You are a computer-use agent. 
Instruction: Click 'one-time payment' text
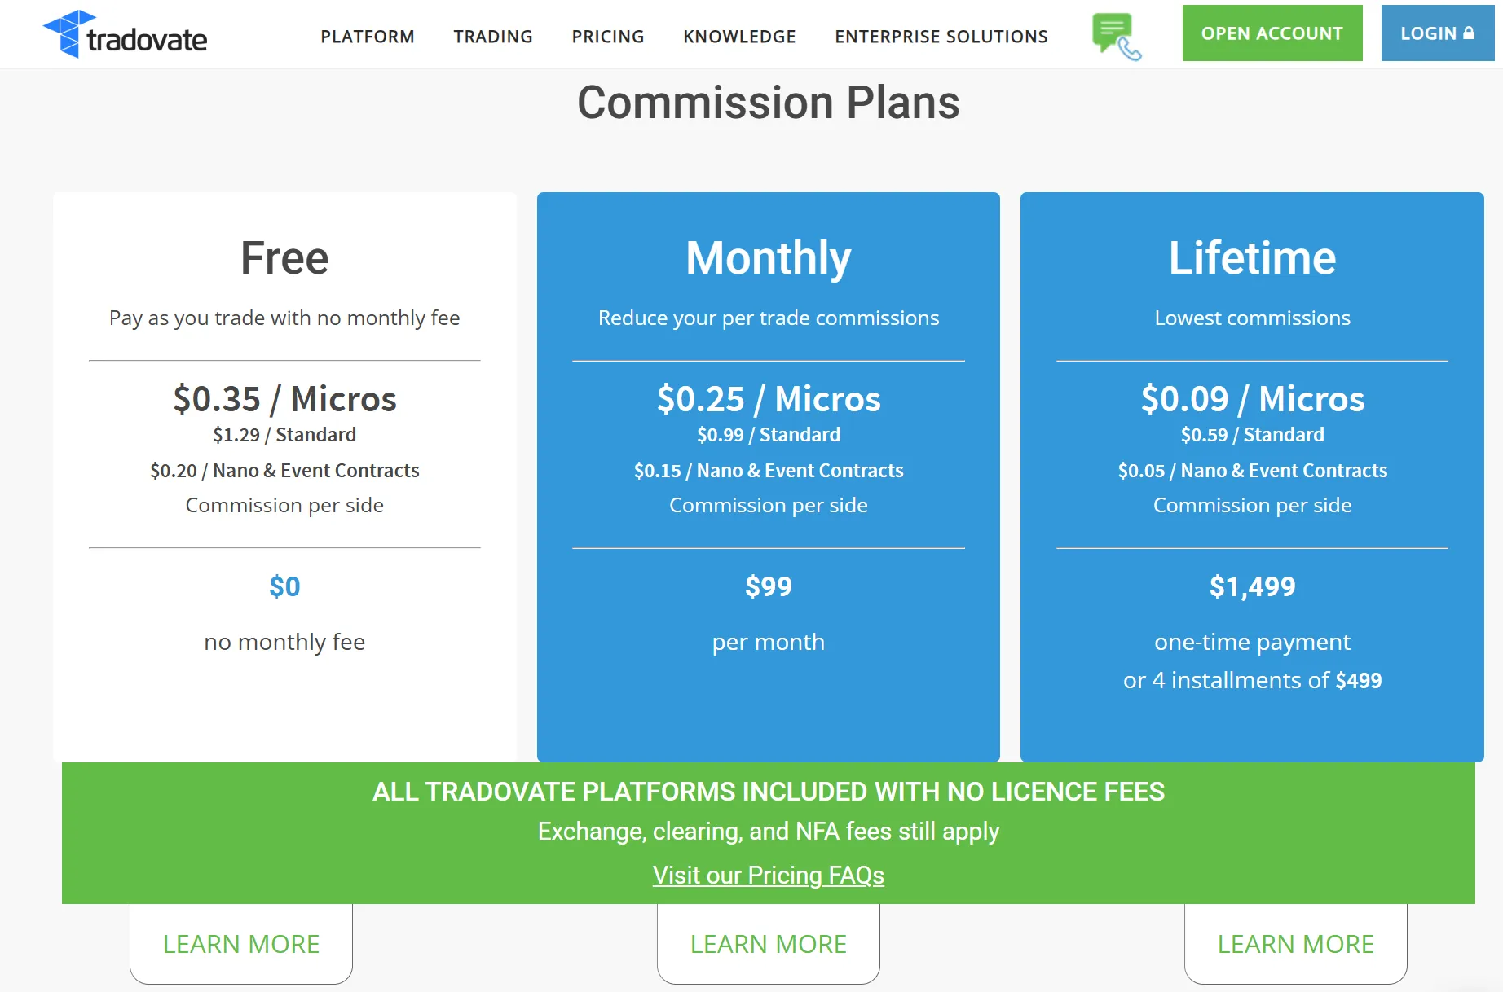coord(1253,643)
